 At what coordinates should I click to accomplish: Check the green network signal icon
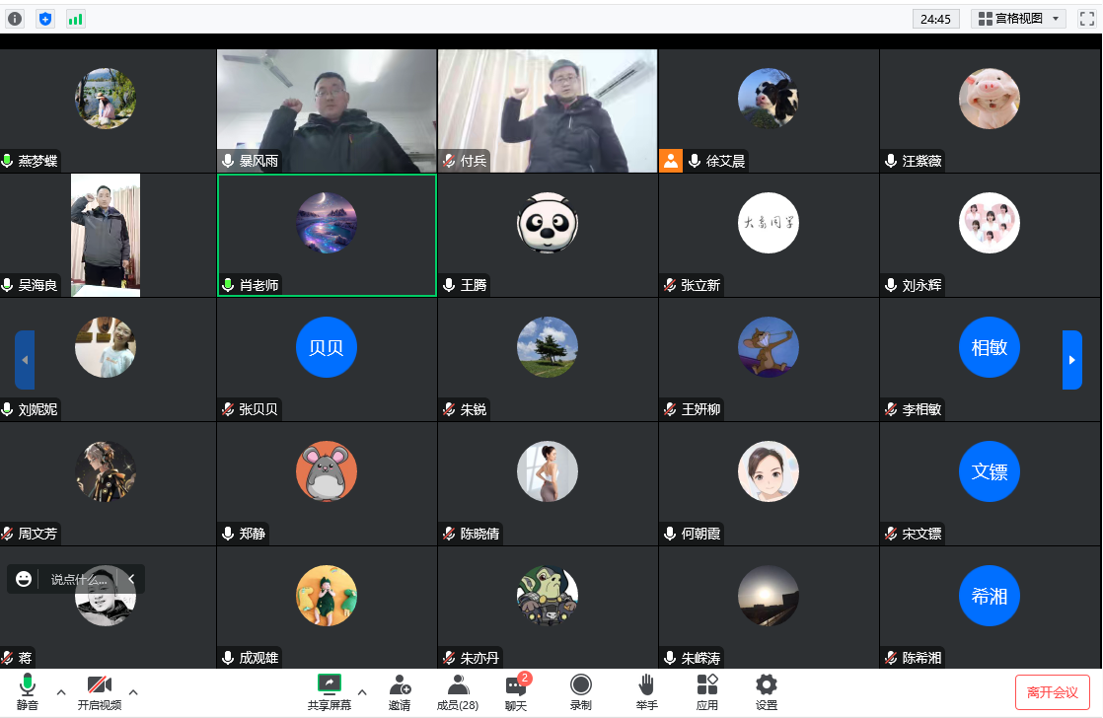pos(75,19)
